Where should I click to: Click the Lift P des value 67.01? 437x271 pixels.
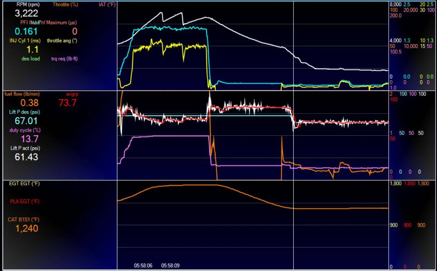tap(26, 121)
